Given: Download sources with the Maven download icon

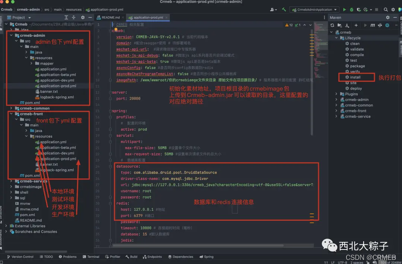Looking at the screenshot, I should point(347,25).
